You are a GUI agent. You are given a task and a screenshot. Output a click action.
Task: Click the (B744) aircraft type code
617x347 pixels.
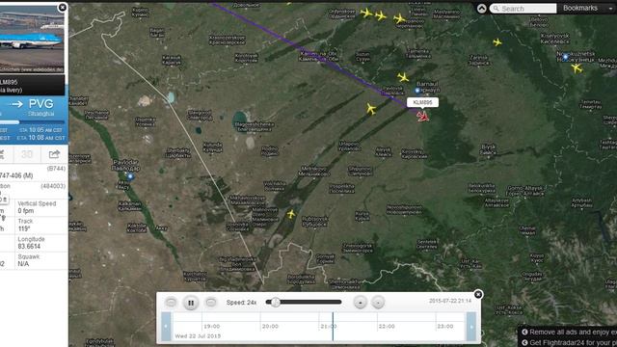[56, 169]
